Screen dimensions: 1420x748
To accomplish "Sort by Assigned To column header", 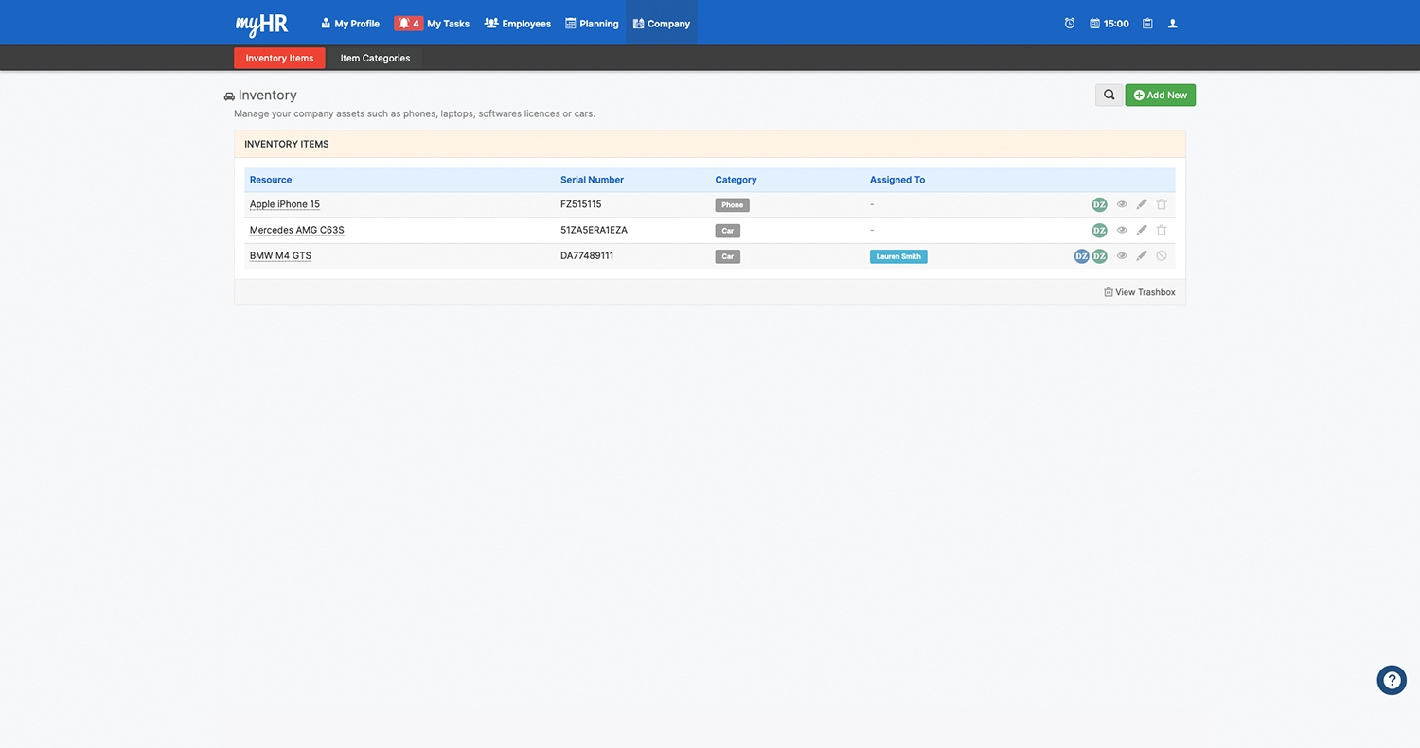I will point(897,180).
